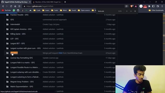Open Kill Captain America - GFG folder
Viewport: 165px width, 93px height.
coord(21,29)
